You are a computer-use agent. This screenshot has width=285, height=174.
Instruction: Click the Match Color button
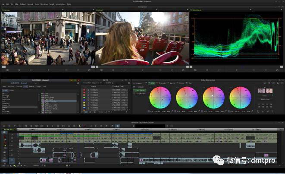pyautogui.click(x=265, y=99)
